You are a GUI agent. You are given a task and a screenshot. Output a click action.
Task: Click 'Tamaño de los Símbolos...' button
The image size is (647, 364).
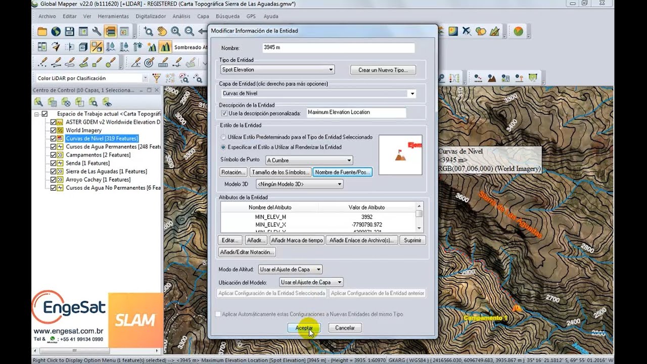pos(280,172)
